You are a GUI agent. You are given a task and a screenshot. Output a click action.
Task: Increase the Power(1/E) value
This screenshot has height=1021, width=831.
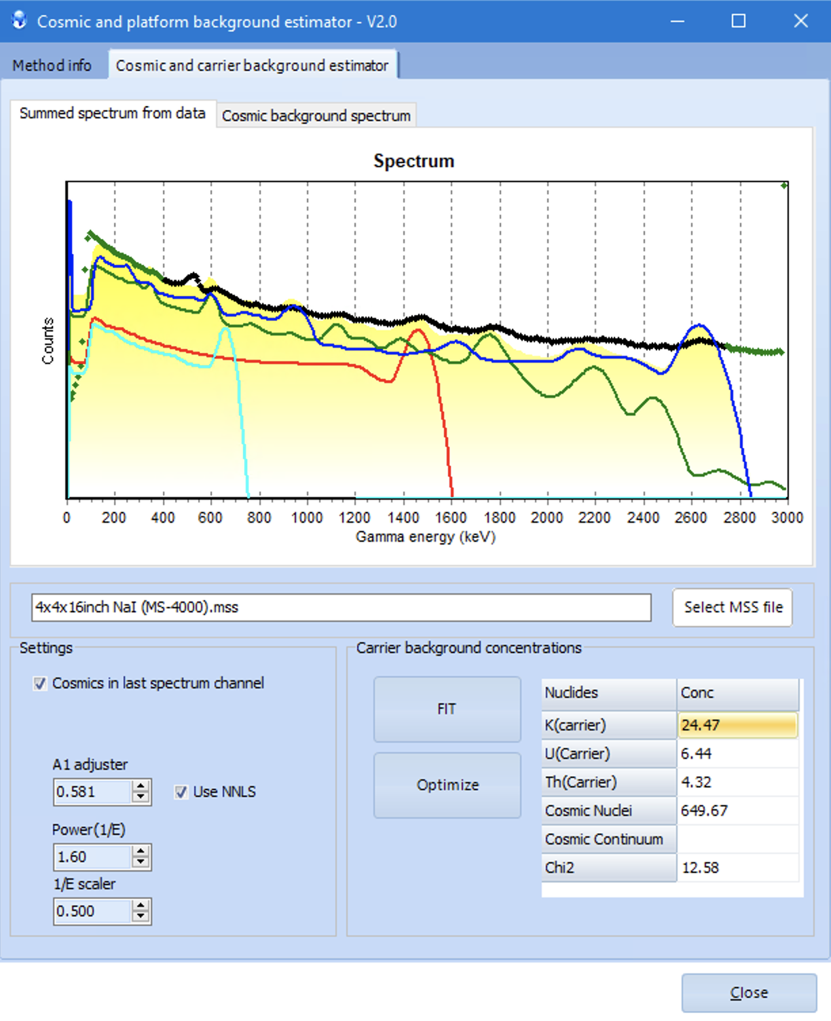141,851
